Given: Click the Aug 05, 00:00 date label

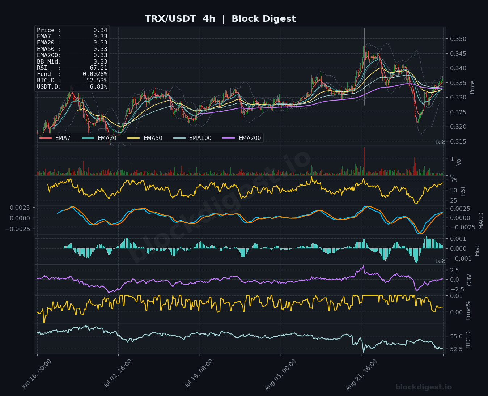Looking at the screenshot, I should tap(280, 375).
